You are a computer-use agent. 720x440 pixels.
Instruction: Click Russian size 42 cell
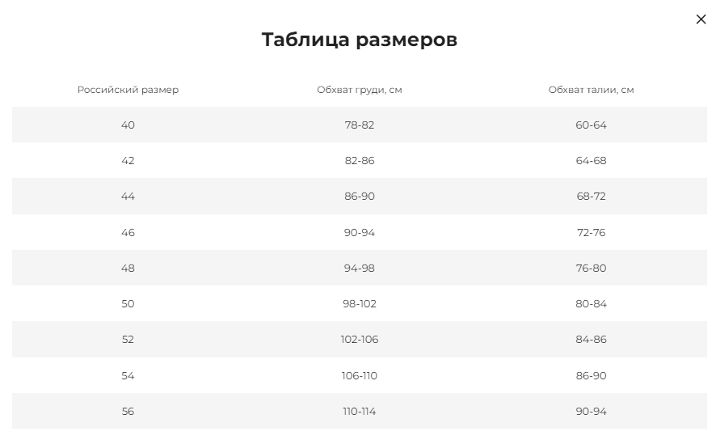click(128, 161)
